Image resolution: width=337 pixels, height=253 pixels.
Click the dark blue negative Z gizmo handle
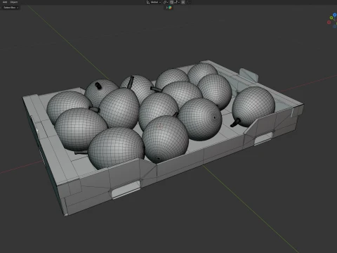(x=335, y=26)
